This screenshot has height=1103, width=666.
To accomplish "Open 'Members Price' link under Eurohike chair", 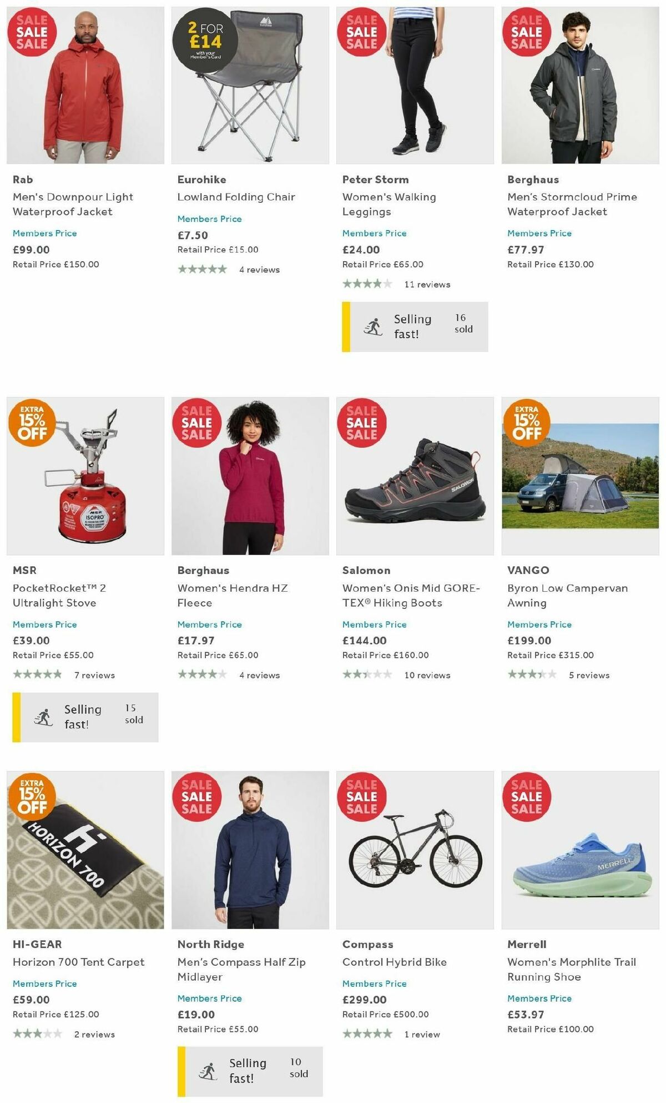I will [209, 219].
